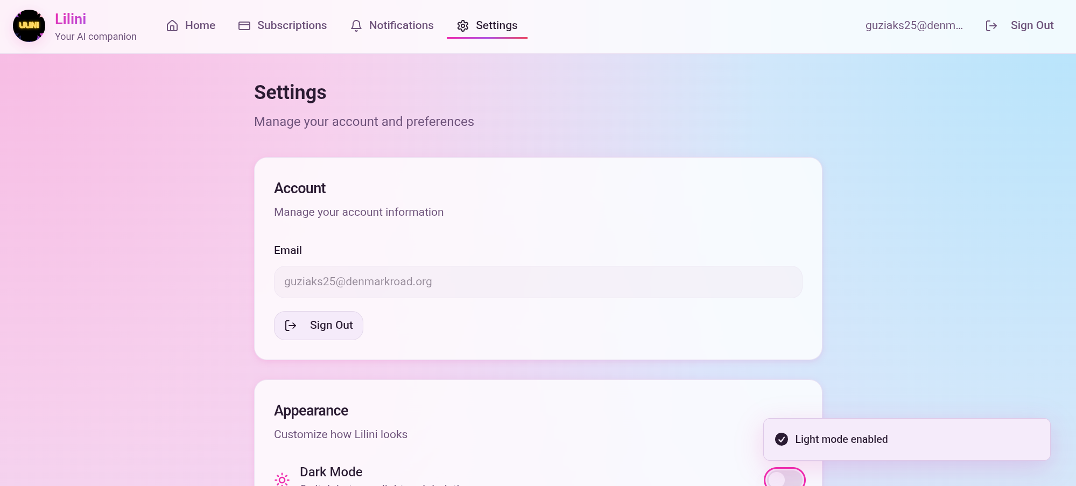Enable Dark Mode with the toggle switch
Screen dimensions: 1076x486
tap(784, 478)
